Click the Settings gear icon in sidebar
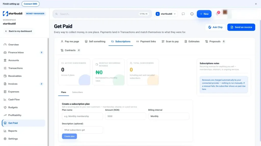 [5, 139]
